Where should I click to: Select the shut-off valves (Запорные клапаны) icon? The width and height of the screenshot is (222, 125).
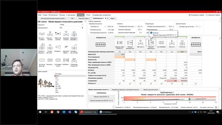[x=66, y=34]
